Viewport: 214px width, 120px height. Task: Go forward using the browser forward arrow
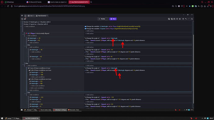pos(5,6)
